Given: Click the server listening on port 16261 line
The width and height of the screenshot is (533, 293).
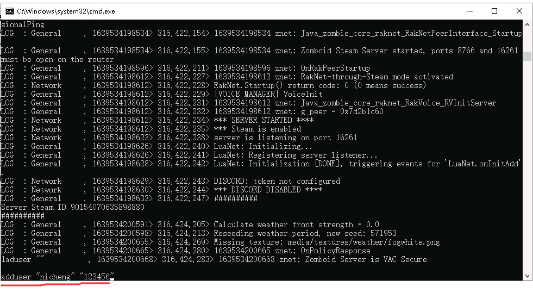Looking at the screenshot, I should tap(179, 138).
